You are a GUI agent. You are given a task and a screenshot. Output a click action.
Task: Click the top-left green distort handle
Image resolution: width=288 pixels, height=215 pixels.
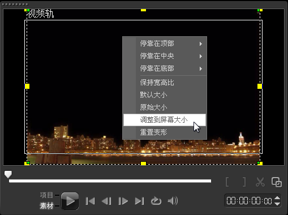(x=28, y=10)
